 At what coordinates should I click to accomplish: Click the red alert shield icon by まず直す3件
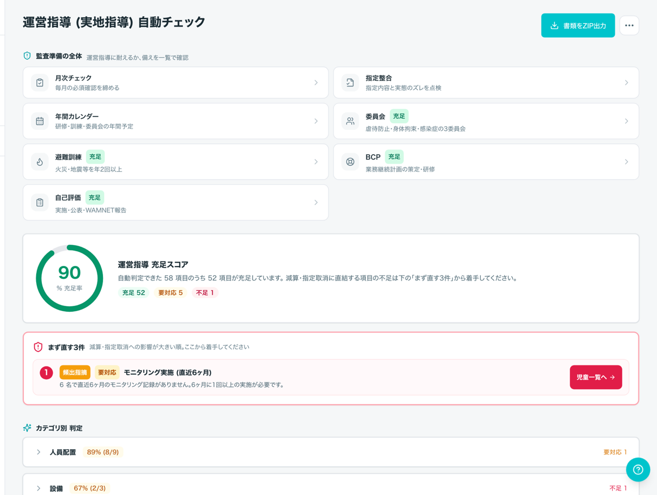[38, 347]
